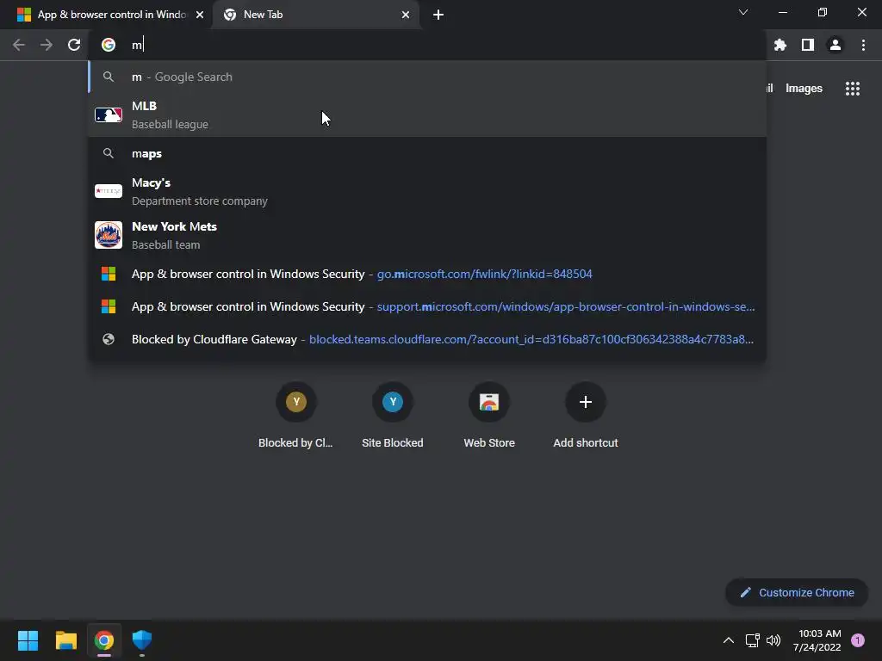The width and height of the screenshot is (882, 661).
Task: Click the browser forward arrow
Action: pyautogui.click(x=47, y=45)
